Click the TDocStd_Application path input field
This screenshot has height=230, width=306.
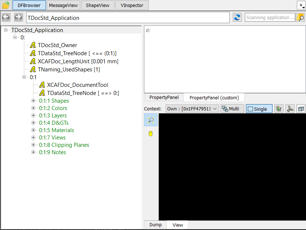point(128,18)
